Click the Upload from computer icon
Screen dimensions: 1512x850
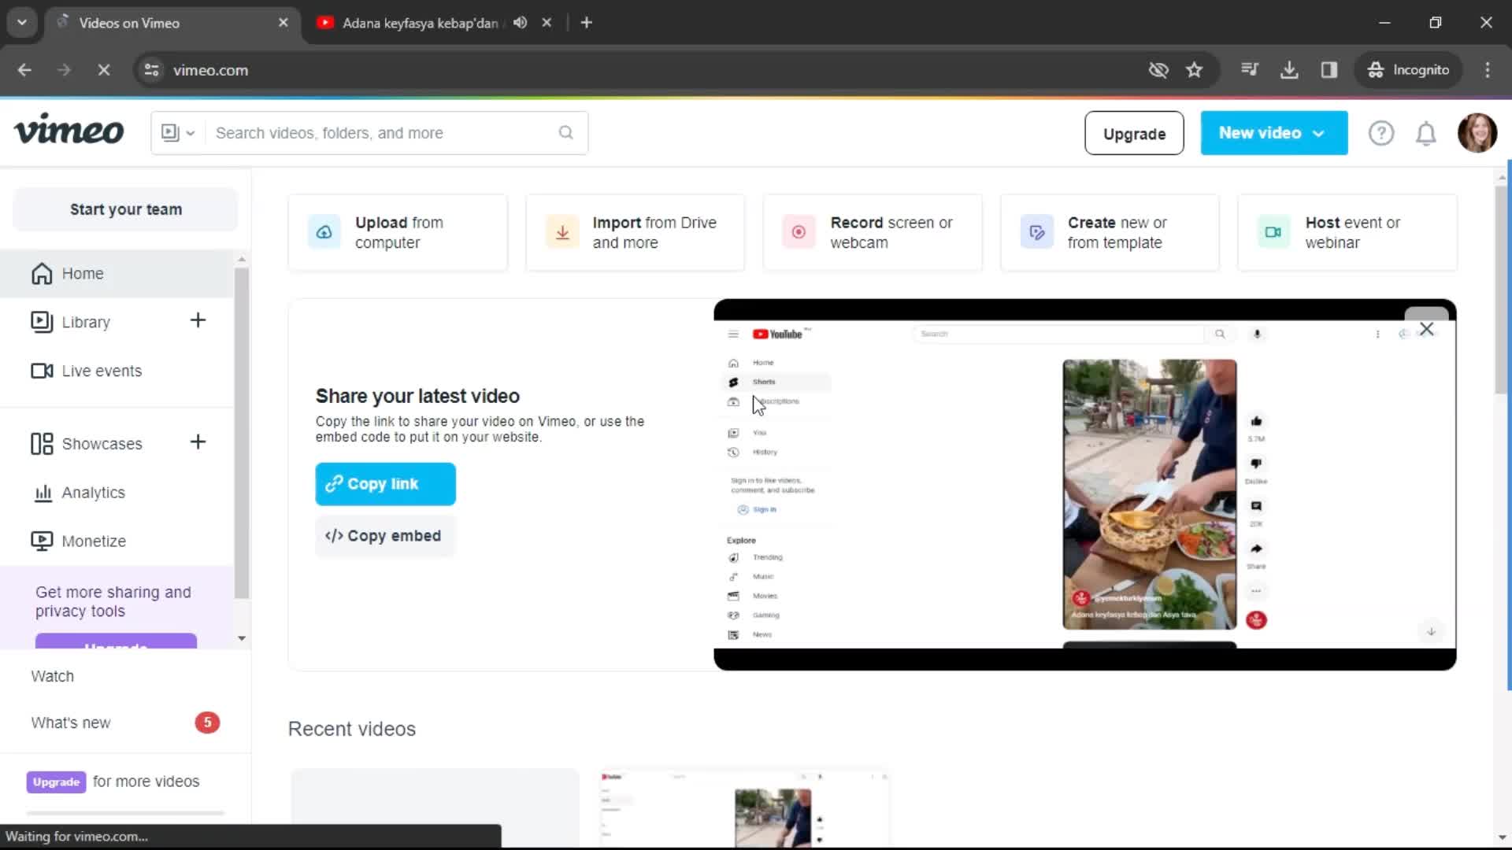click(324, 232)
